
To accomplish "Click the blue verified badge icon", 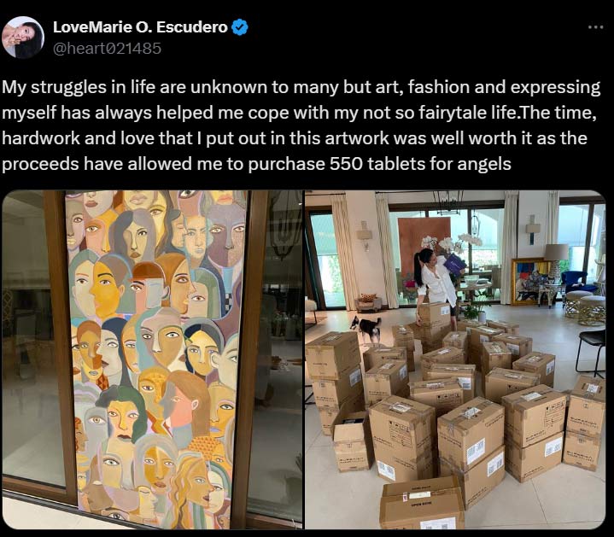I will pos(240,27).
